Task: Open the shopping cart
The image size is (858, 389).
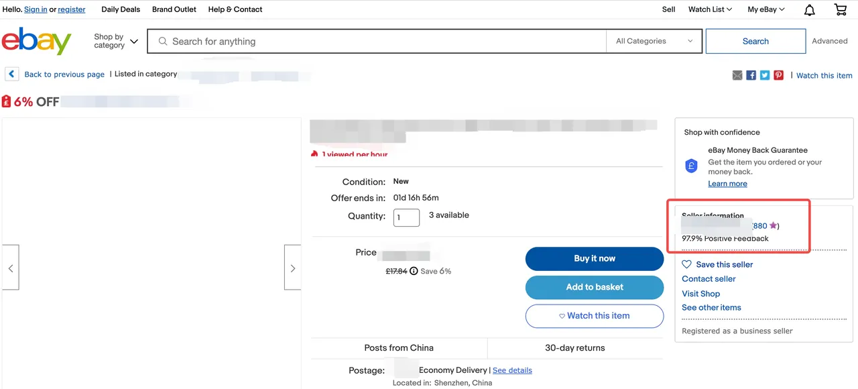Action: tap(840, 9)
